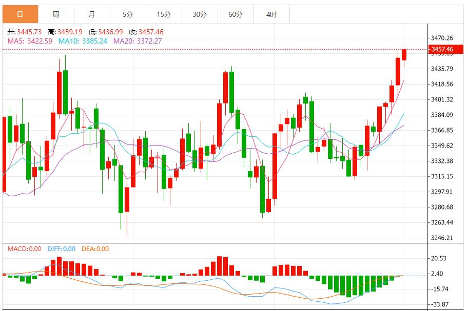Open the 月 monthly chart tab

pos(92,14)
